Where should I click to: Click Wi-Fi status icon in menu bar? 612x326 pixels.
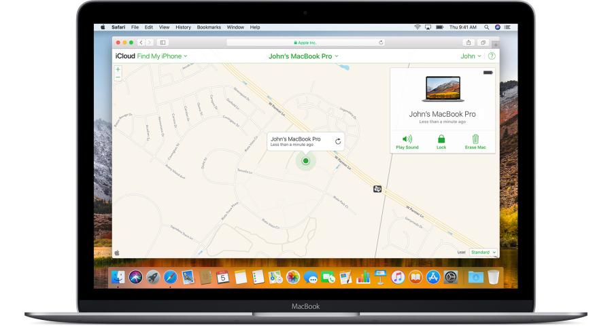coord(418,27)
